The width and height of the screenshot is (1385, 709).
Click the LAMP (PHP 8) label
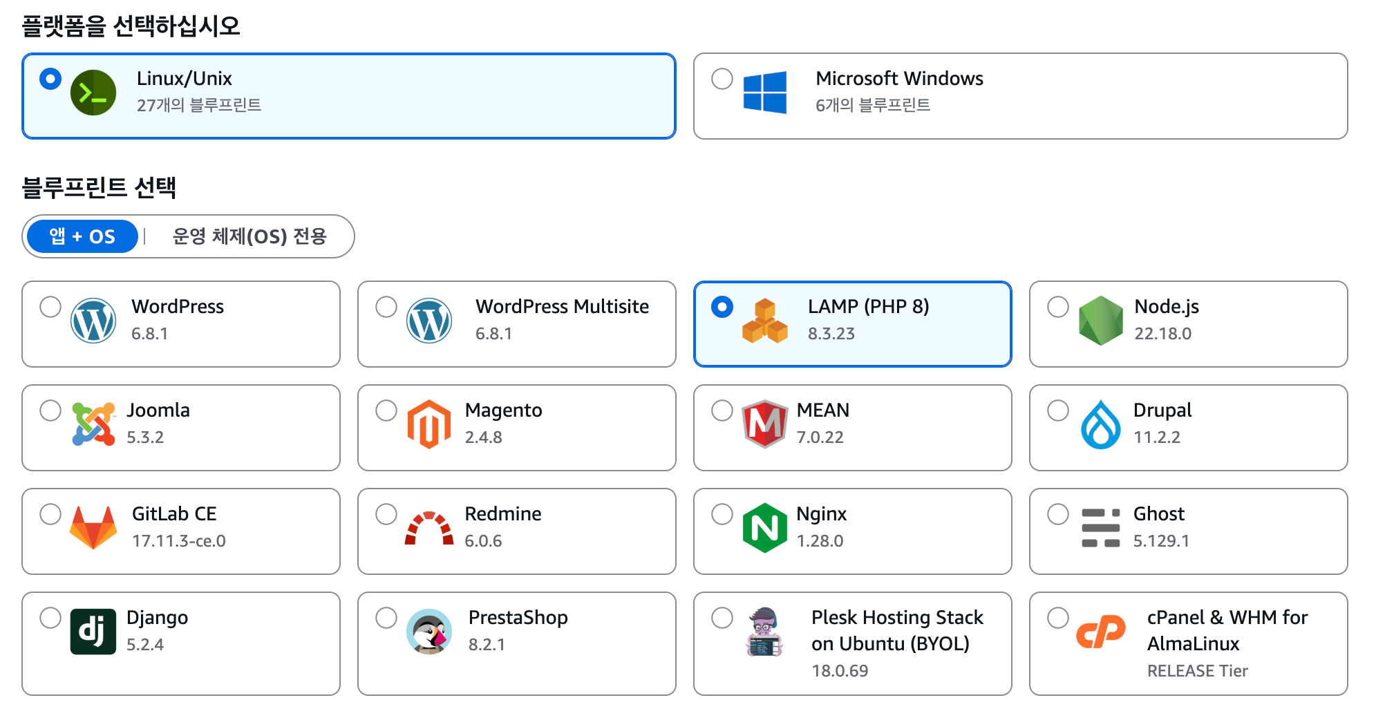(869, 307)
